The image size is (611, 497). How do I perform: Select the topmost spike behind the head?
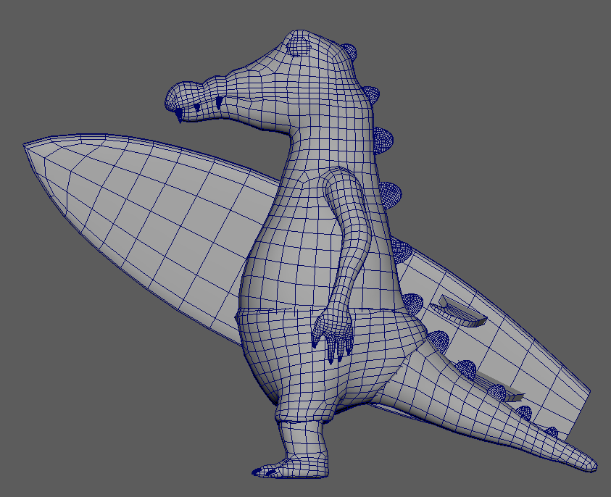[349, 51]
